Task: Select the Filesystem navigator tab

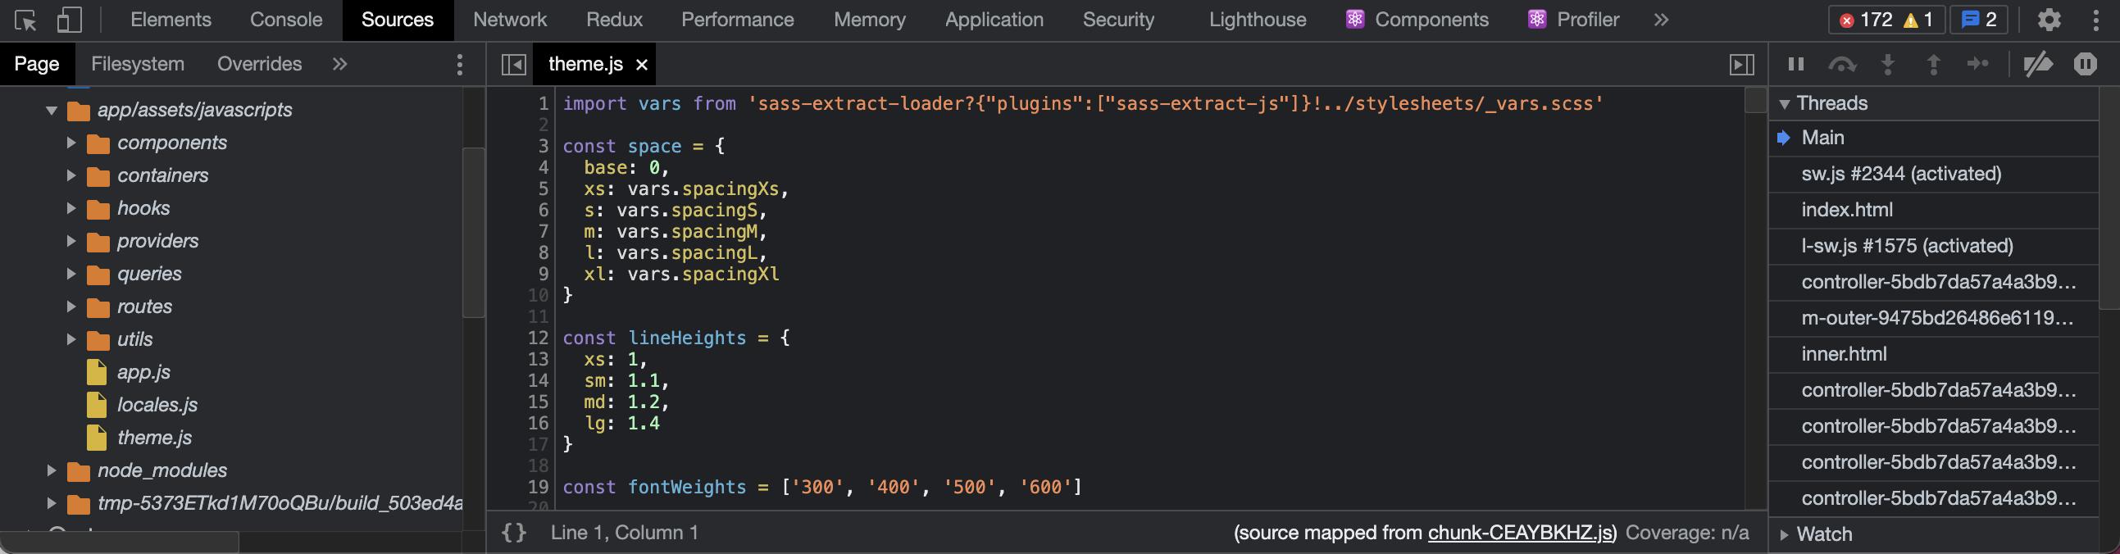Action: point(138,64)
